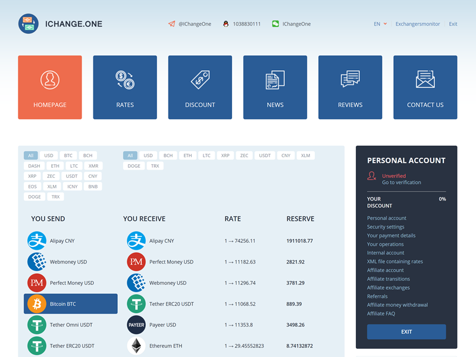Image resolution: width=476 pixels, height=357 pixels.
Task: Click the Exit link in header
Action: click(453, 24)
